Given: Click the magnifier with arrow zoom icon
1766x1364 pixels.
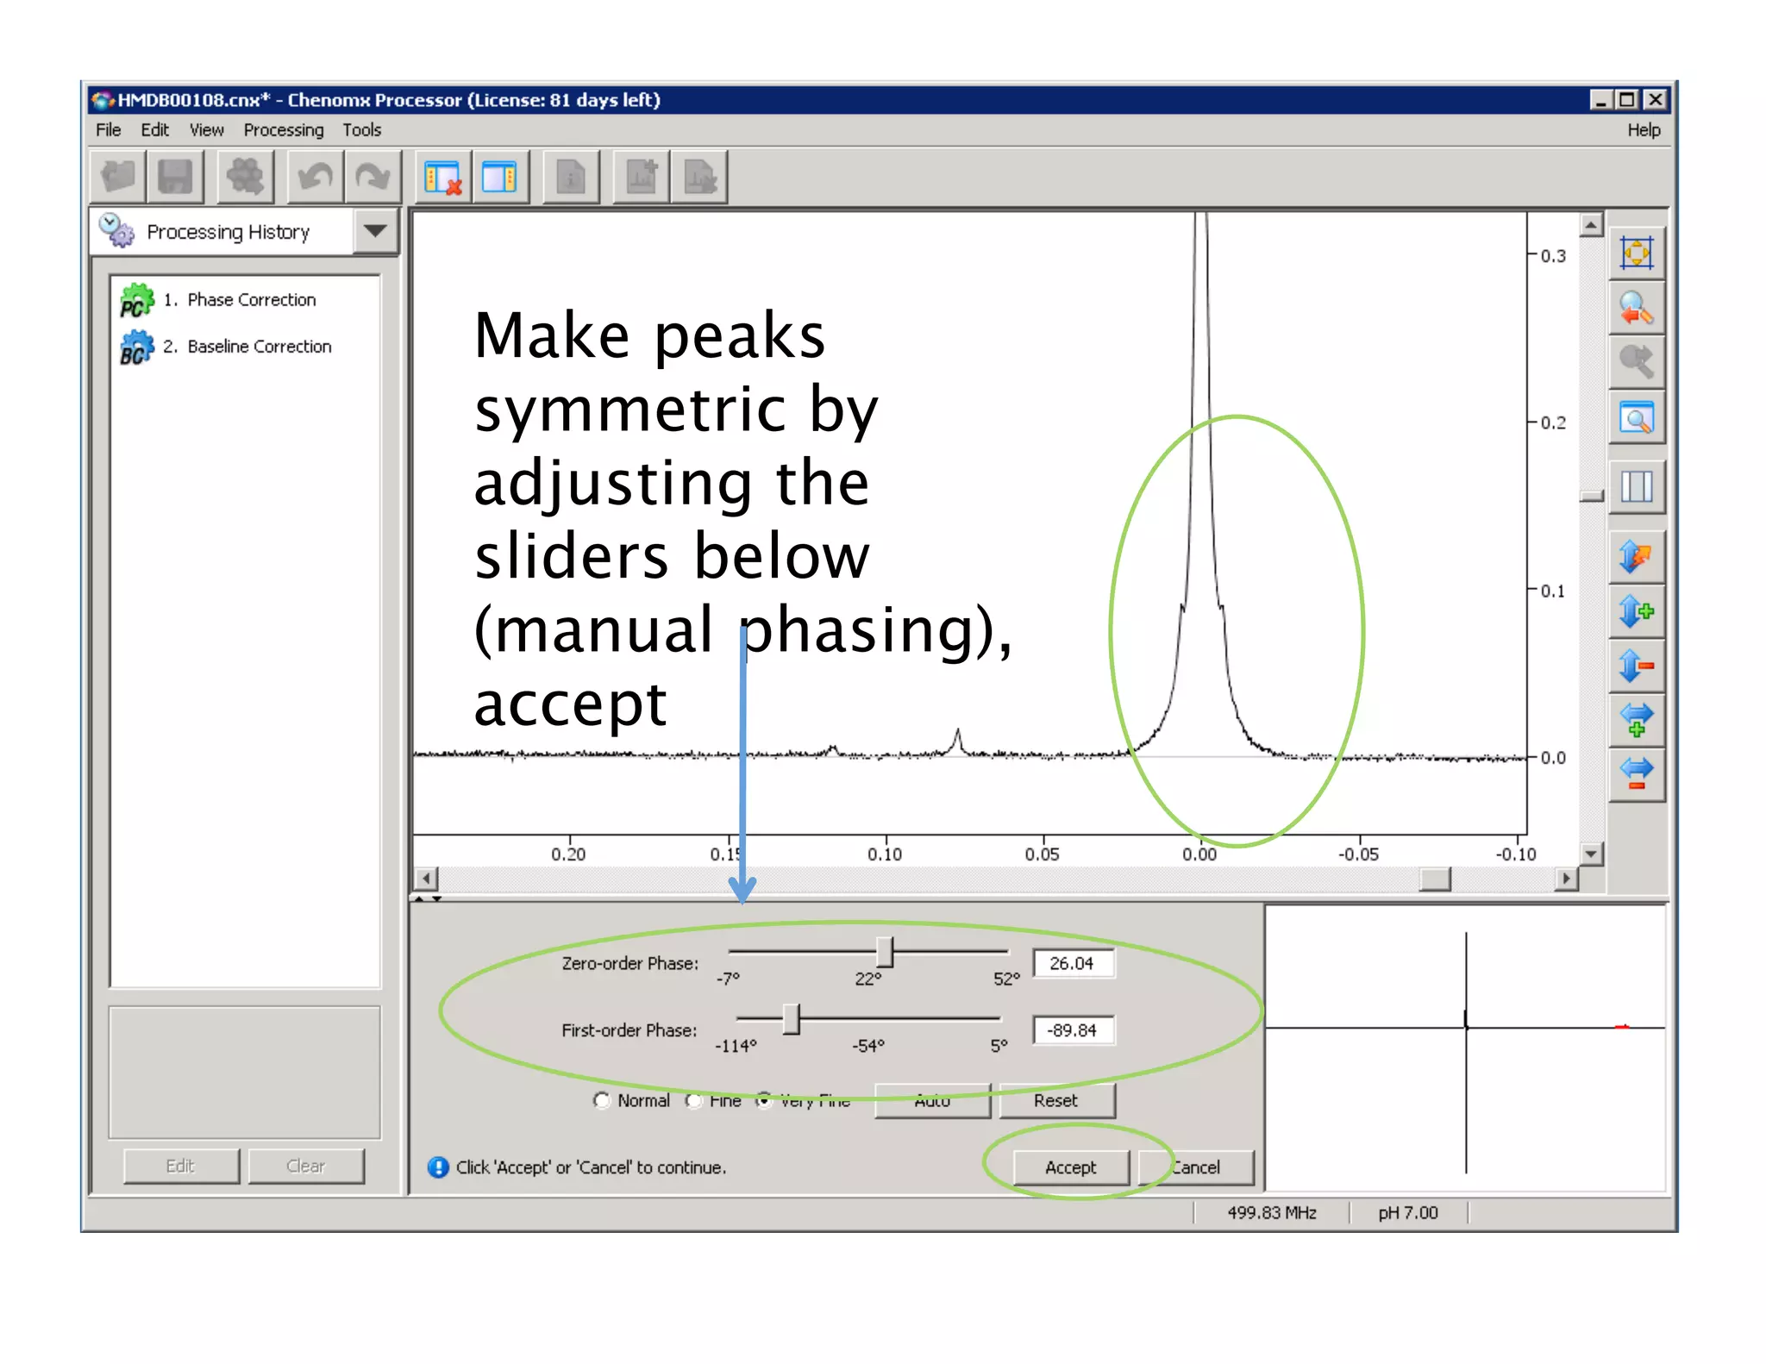Looking at the screenshot, I should [x=1636, y=308].
